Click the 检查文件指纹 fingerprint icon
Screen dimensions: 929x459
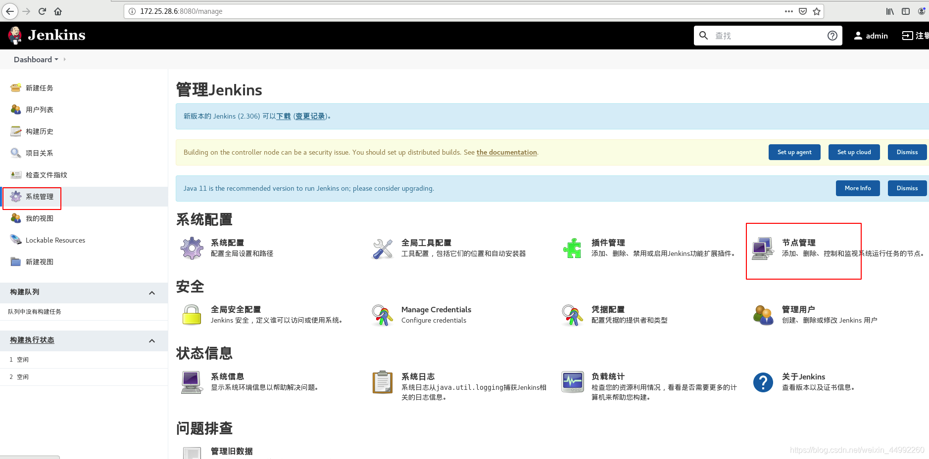16,175
